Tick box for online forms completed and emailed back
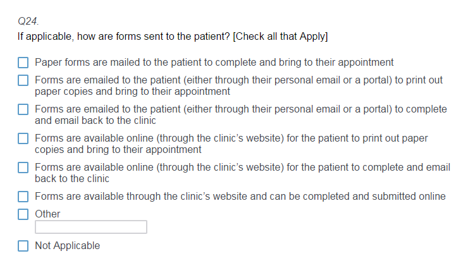 23,168
